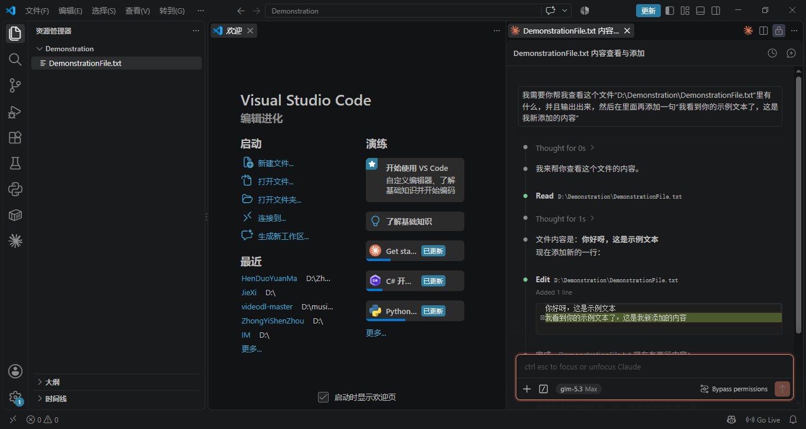Open the Edit menu

point(70,11)
